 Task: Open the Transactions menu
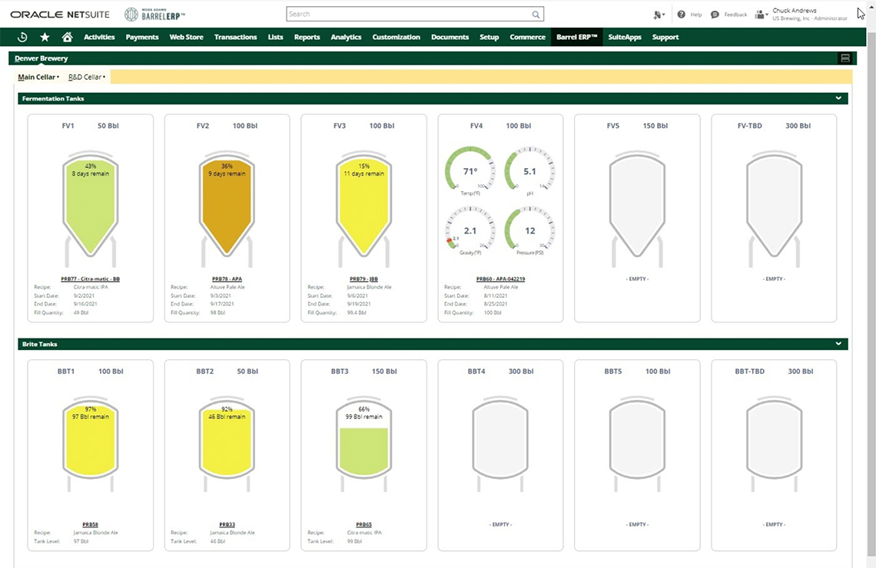(x=235, y=37)
